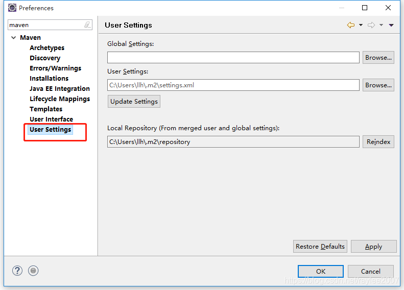Collapse the Maven tree node
404x290 pixels.
14,38
